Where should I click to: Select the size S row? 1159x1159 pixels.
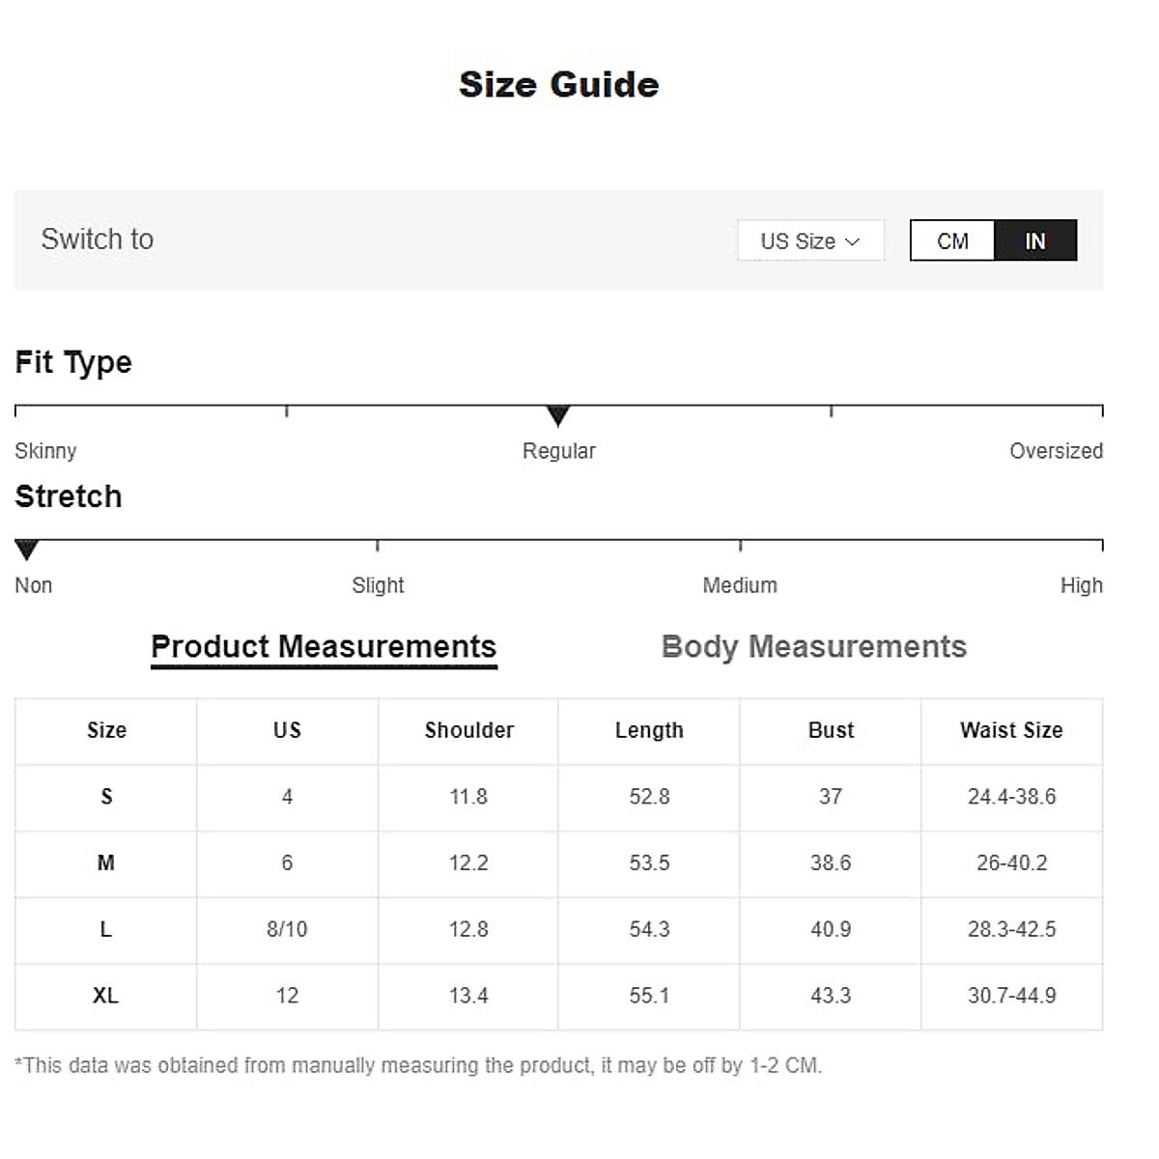[x=106, y=797]
